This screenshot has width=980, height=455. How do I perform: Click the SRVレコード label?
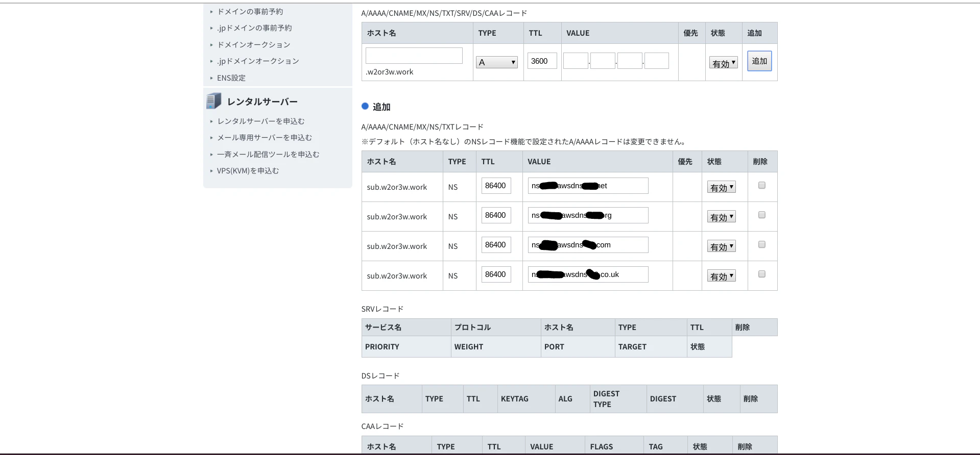click(383, 309)
